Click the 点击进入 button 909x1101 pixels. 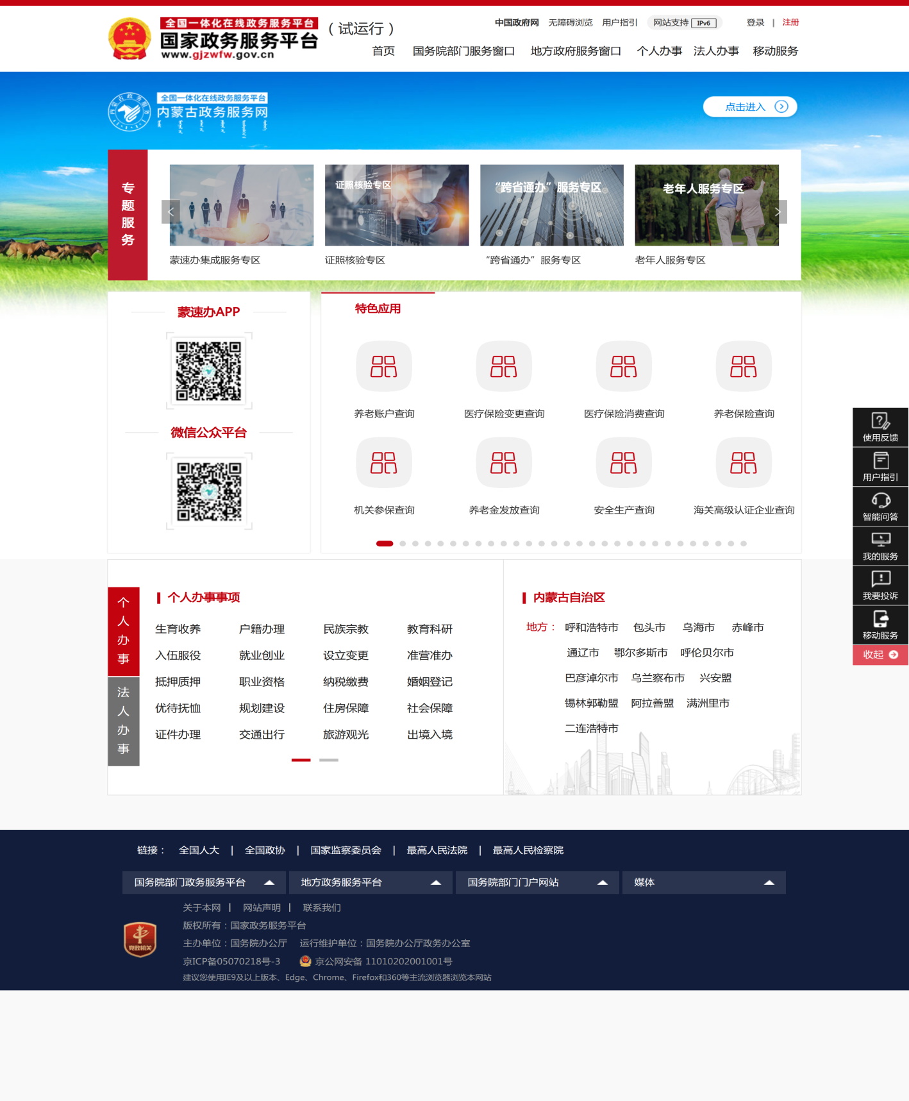[x=750, y=106]
